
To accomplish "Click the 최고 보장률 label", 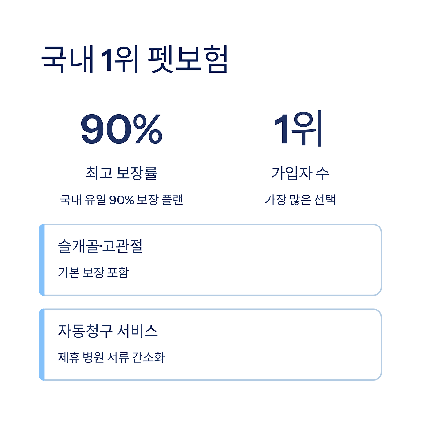I will (121, 173).
